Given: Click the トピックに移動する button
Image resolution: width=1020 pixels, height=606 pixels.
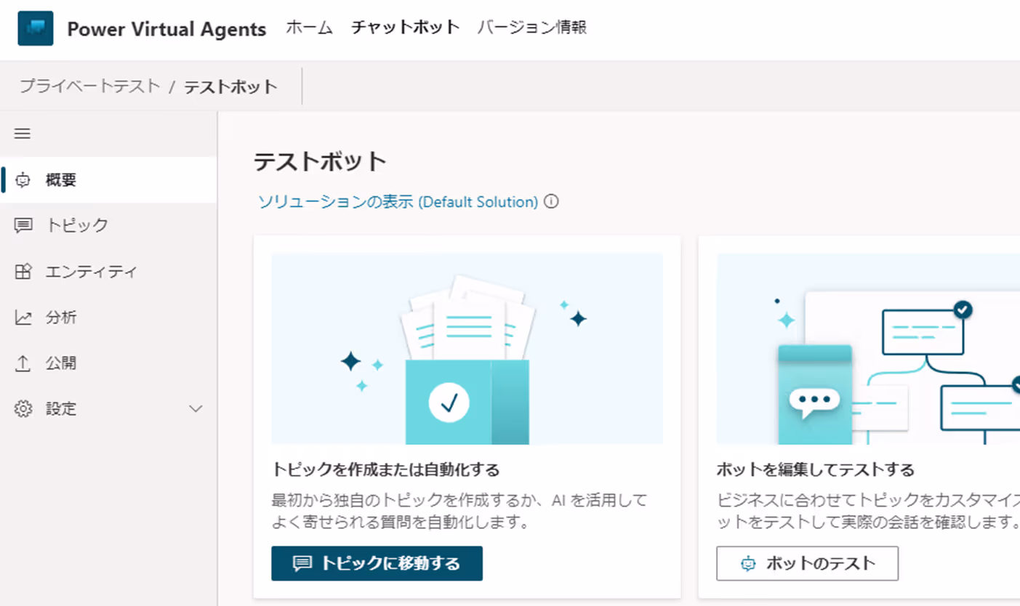Looking at the screenshot, I should click(377, 564).
